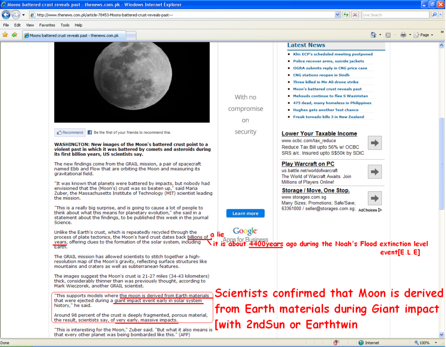Go back with the Back arrow button

tap(6, 15)
